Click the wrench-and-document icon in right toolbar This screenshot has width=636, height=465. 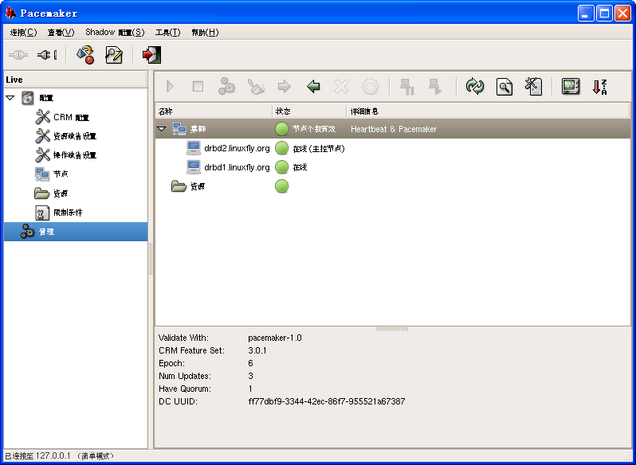(533, 87)
